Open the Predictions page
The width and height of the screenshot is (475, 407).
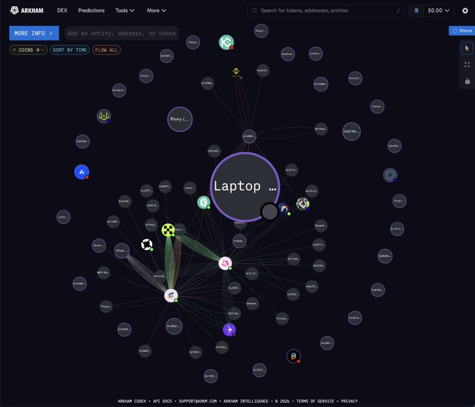[x=92, y=10]
